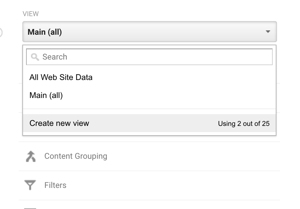Collapse the view selector using its arrow
This screenshot has width=300, height=209.
tap(268, 32)
